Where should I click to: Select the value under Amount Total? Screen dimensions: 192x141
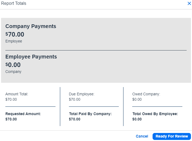coord(11,99)
